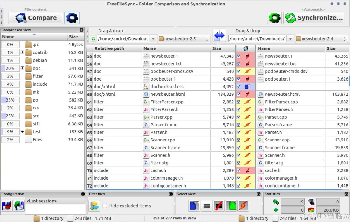Uncheck the configcontainer.h row checkbox
Viewport: 350px width, 222px height.
coord(239,186)
